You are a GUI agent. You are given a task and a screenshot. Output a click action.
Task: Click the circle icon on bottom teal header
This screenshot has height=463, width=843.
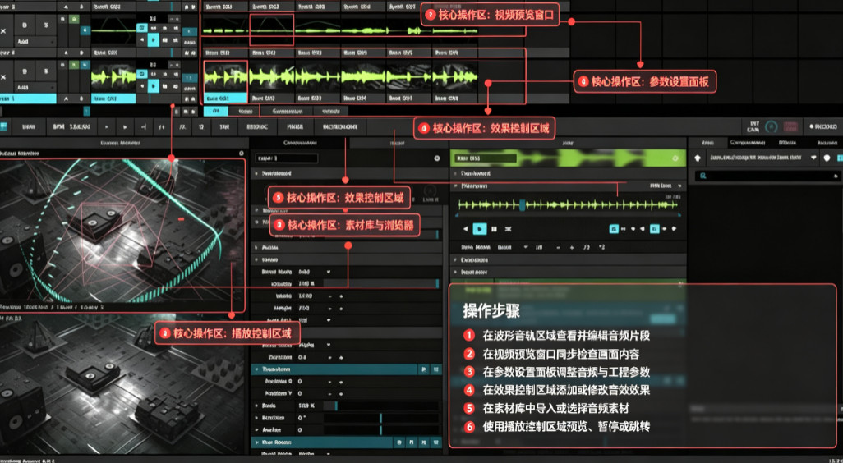click(x=399, y=442)
